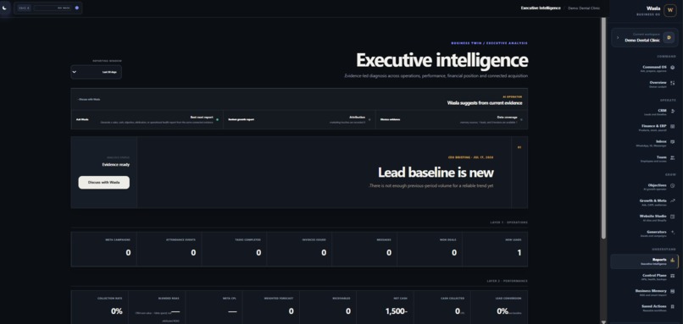Click the vertical page scrollbar
This screenshot has width=683, height=324.
point(603,129)
